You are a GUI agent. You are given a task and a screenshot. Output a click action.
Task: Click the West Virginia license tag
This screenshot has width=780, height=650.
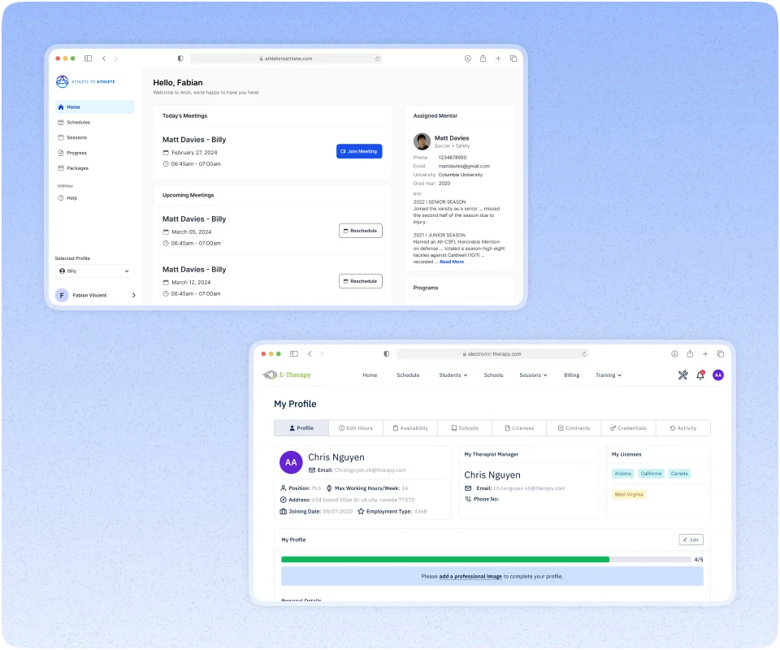pos(629,495)
